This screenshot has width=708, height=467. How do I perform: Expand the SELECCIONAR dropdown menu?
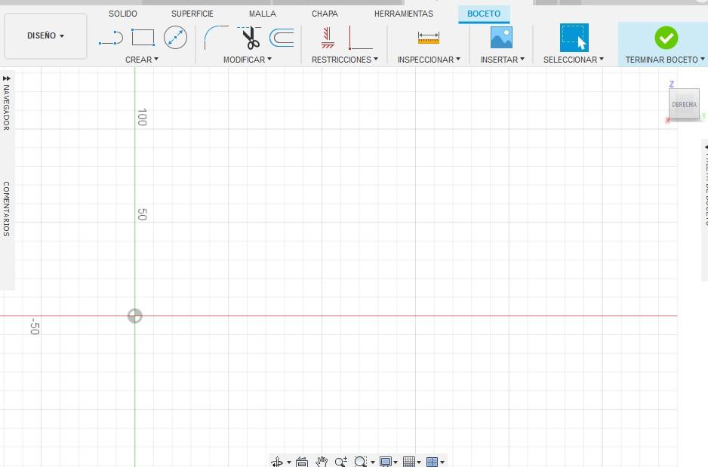pyautogui.click(x=574, y=60)
